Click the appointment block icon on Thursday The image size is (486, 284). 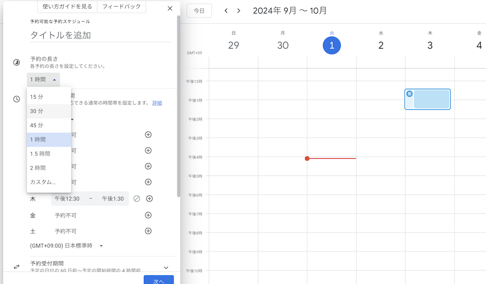pyautogui.click(x=410, y=94)
